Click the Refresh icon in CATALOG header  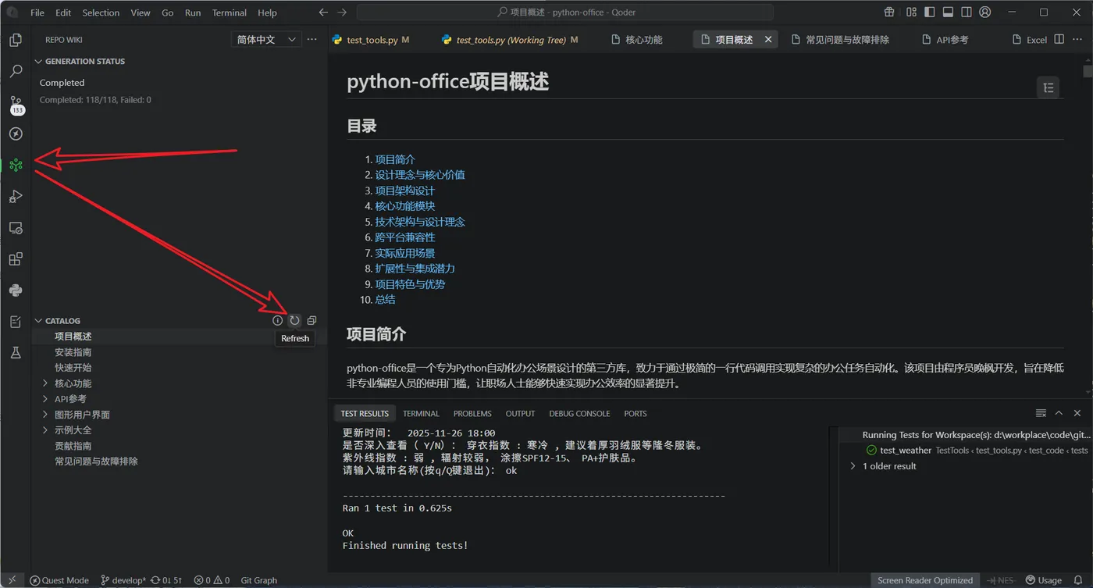click(x=294, y=320)
